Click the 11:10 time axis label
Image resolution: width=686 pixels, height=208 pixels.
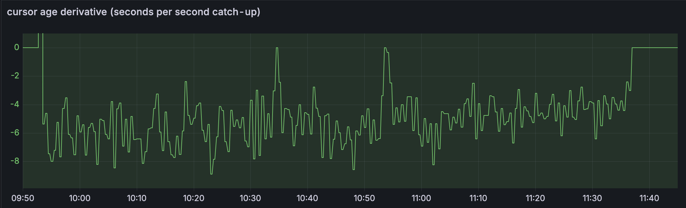click(478, 198)
